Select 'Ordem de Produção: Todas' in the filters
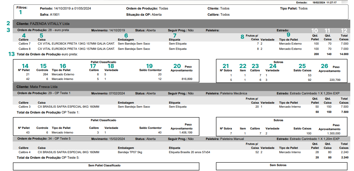Screen dimensions: 354x171 147,9
